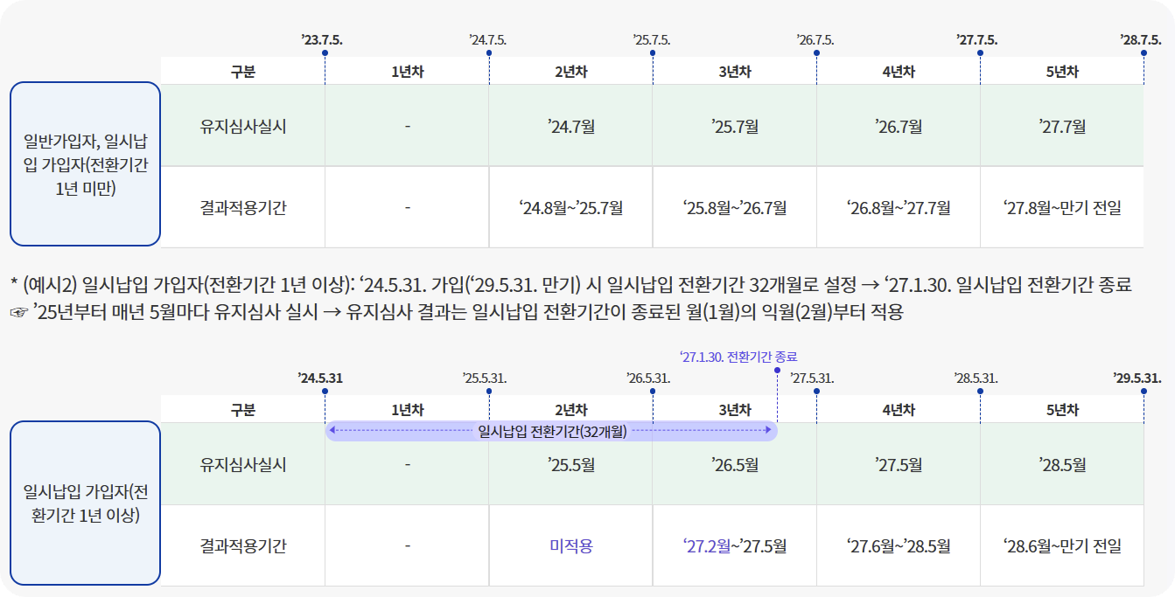Click 유지심사실시 row label in 일반가입자 table
Image resolution: width=1175 pixels, height=597 pixels.
point(242,126)
